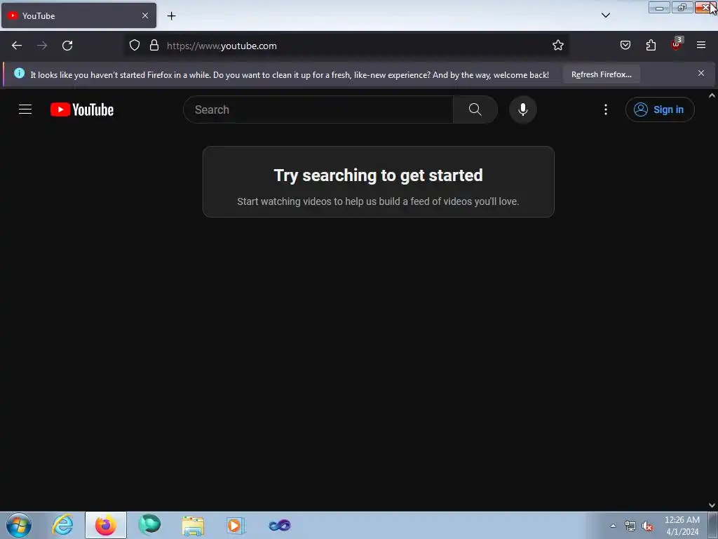718x539 pixels.
Task: Show hidden system tray icons
Action: click(x=613, y=526)
